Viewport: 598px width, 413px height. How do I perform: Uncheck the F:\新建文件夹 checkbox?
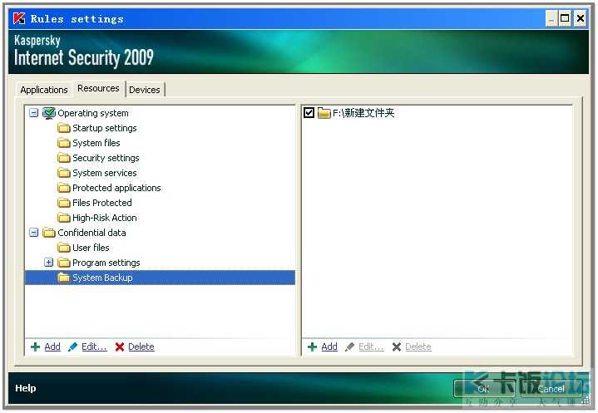(309, 113)
